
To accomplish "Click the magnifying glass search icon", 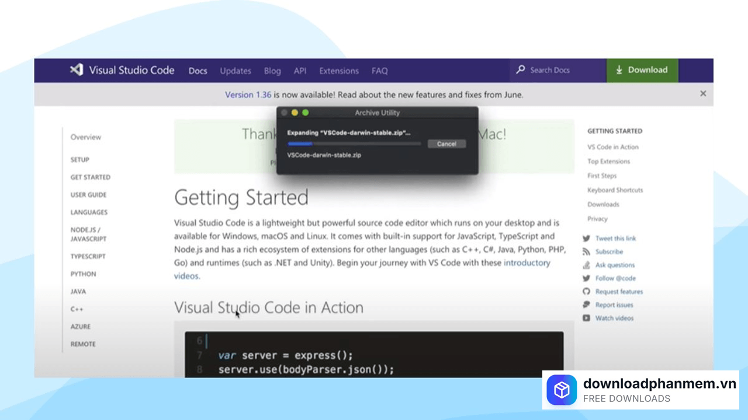I will 521,70.
